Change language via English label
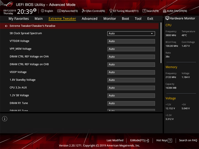199x149 pixels. tap(49, 11)
